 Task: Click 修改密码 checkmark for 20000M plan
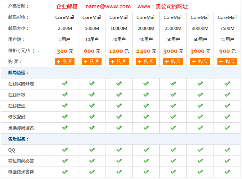click(146, 117)
